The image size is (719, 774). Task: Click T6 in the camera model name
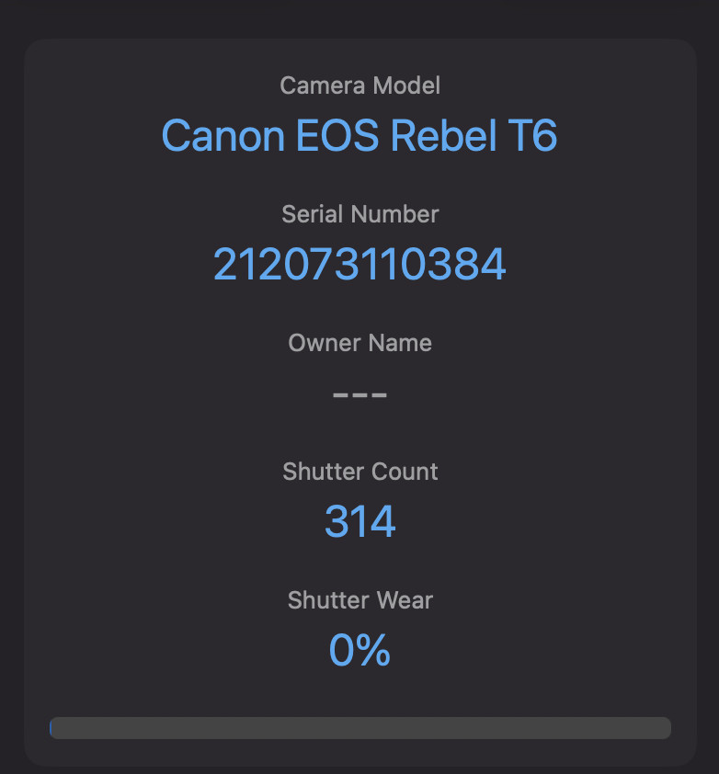point(533,137)
